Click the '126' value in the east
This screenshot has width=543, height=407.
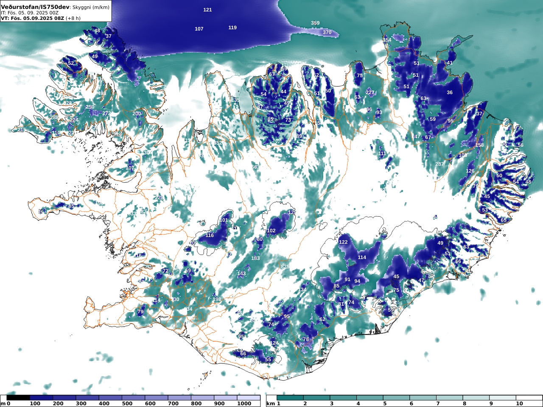470,171
